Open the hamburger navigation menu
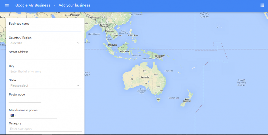This screenshot has width=268, height=135. [7, 5]
